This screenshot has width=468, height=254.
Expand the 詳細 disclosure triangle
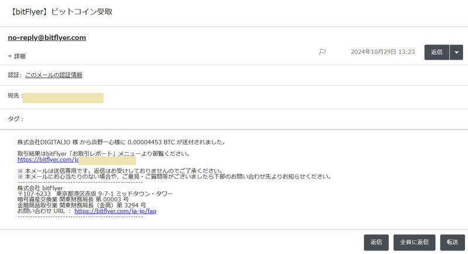point(10,57)
